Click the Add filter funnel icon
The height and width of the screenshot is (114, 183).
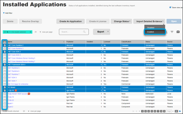point(4,13)
